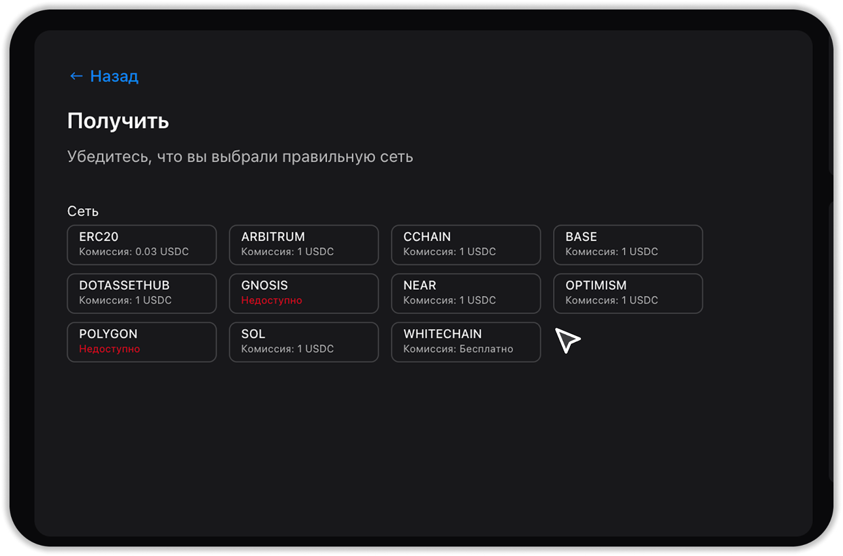Click the 0.03 USDC fee text
This screenshot has height=556, width=843.
pyautogui.click(x=162, y=252)
